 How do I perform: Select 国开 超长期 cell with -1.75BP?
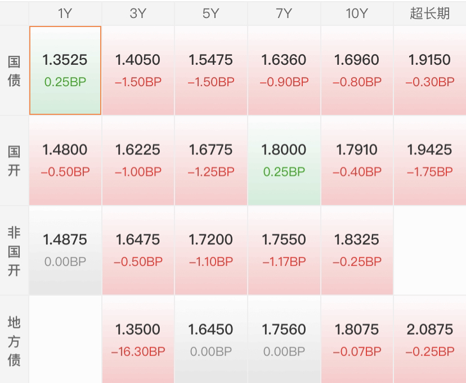pyautogui.click(x=430, y=161)
